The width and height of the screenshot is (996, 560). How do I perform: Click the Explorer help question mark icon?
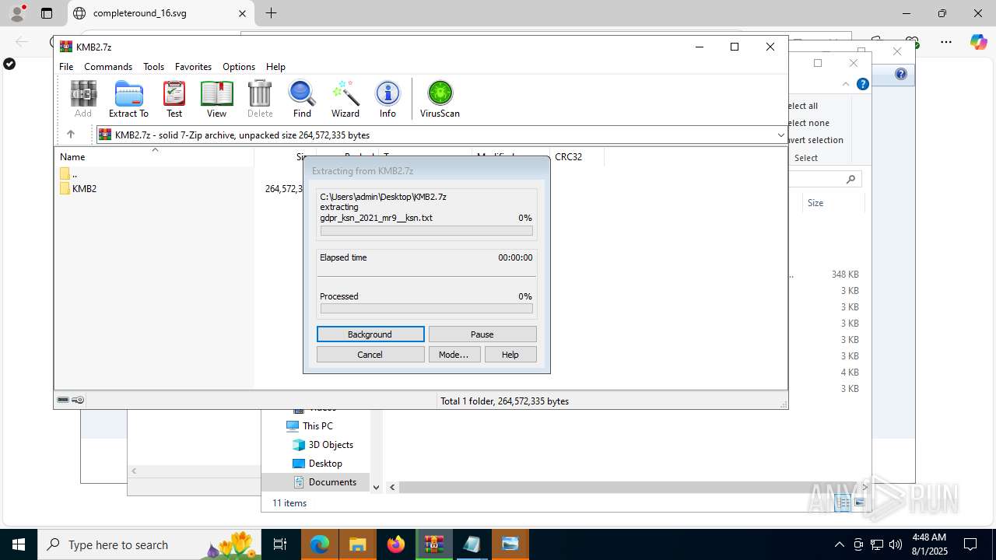tap(863, 84)
